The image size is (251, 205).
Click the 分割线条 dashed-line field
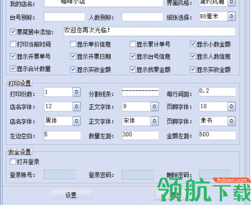click(x=140, y=92)
